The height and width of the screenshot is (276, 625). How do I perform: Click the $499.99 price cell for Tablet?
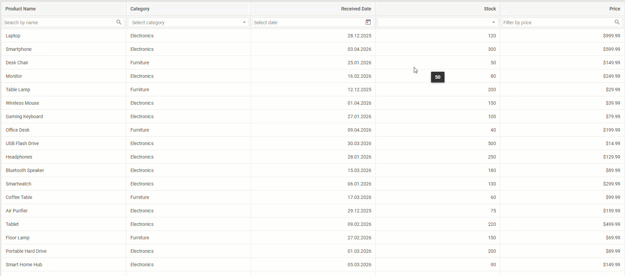pyautogui.click(x=611, y=224)
